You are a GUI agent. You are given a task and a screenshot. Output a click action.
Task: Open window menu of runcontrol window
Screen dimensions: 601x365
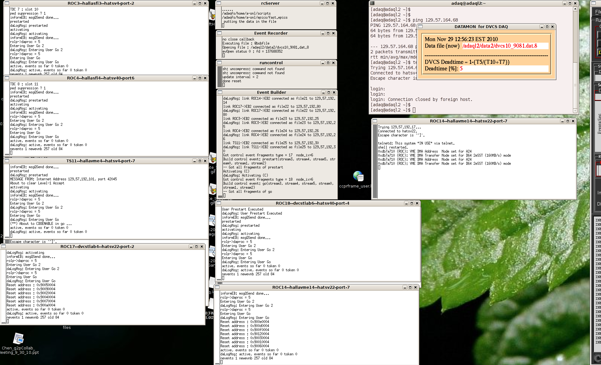[220, 63]
